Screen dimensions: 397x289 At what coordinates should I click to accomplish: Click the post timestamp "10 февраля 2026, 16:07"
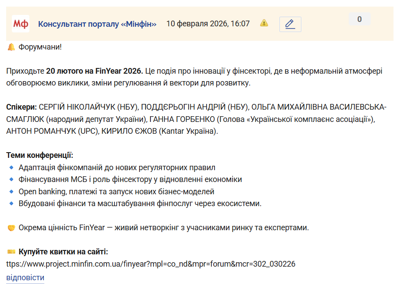tap(208, 24)
